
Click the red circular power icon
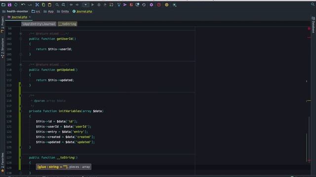159,4
